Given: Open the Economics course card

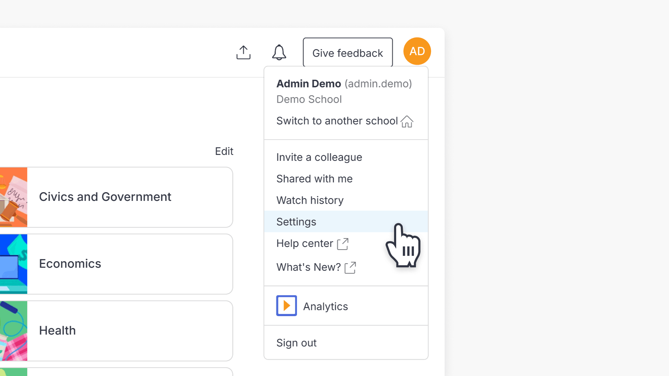Looking at the screenshot, I should tap(105, 264).
